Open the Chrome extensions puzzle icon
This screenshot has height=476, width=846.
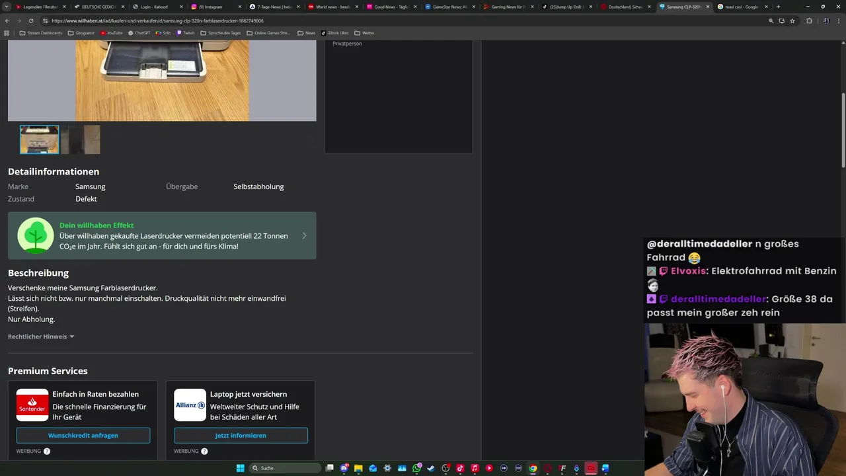pos(809,20)
